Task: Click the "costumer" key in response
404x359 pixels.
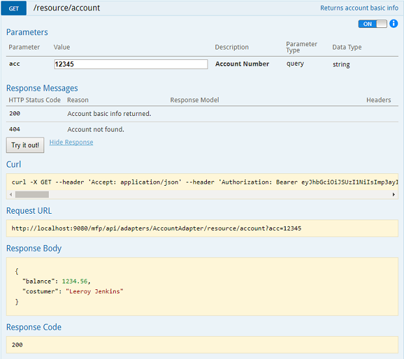Action: [40, 291]
